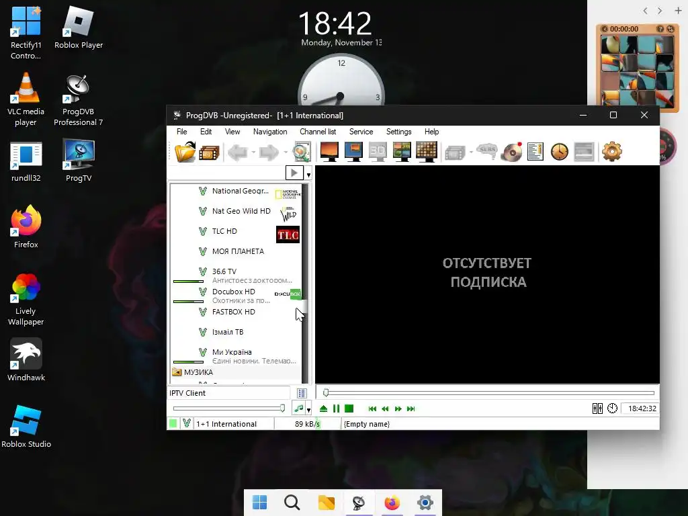Image resolution: width=688 pixels, height=516 pixels.
Task: Click the music note audio track button
Action: [x=299, y=408]
